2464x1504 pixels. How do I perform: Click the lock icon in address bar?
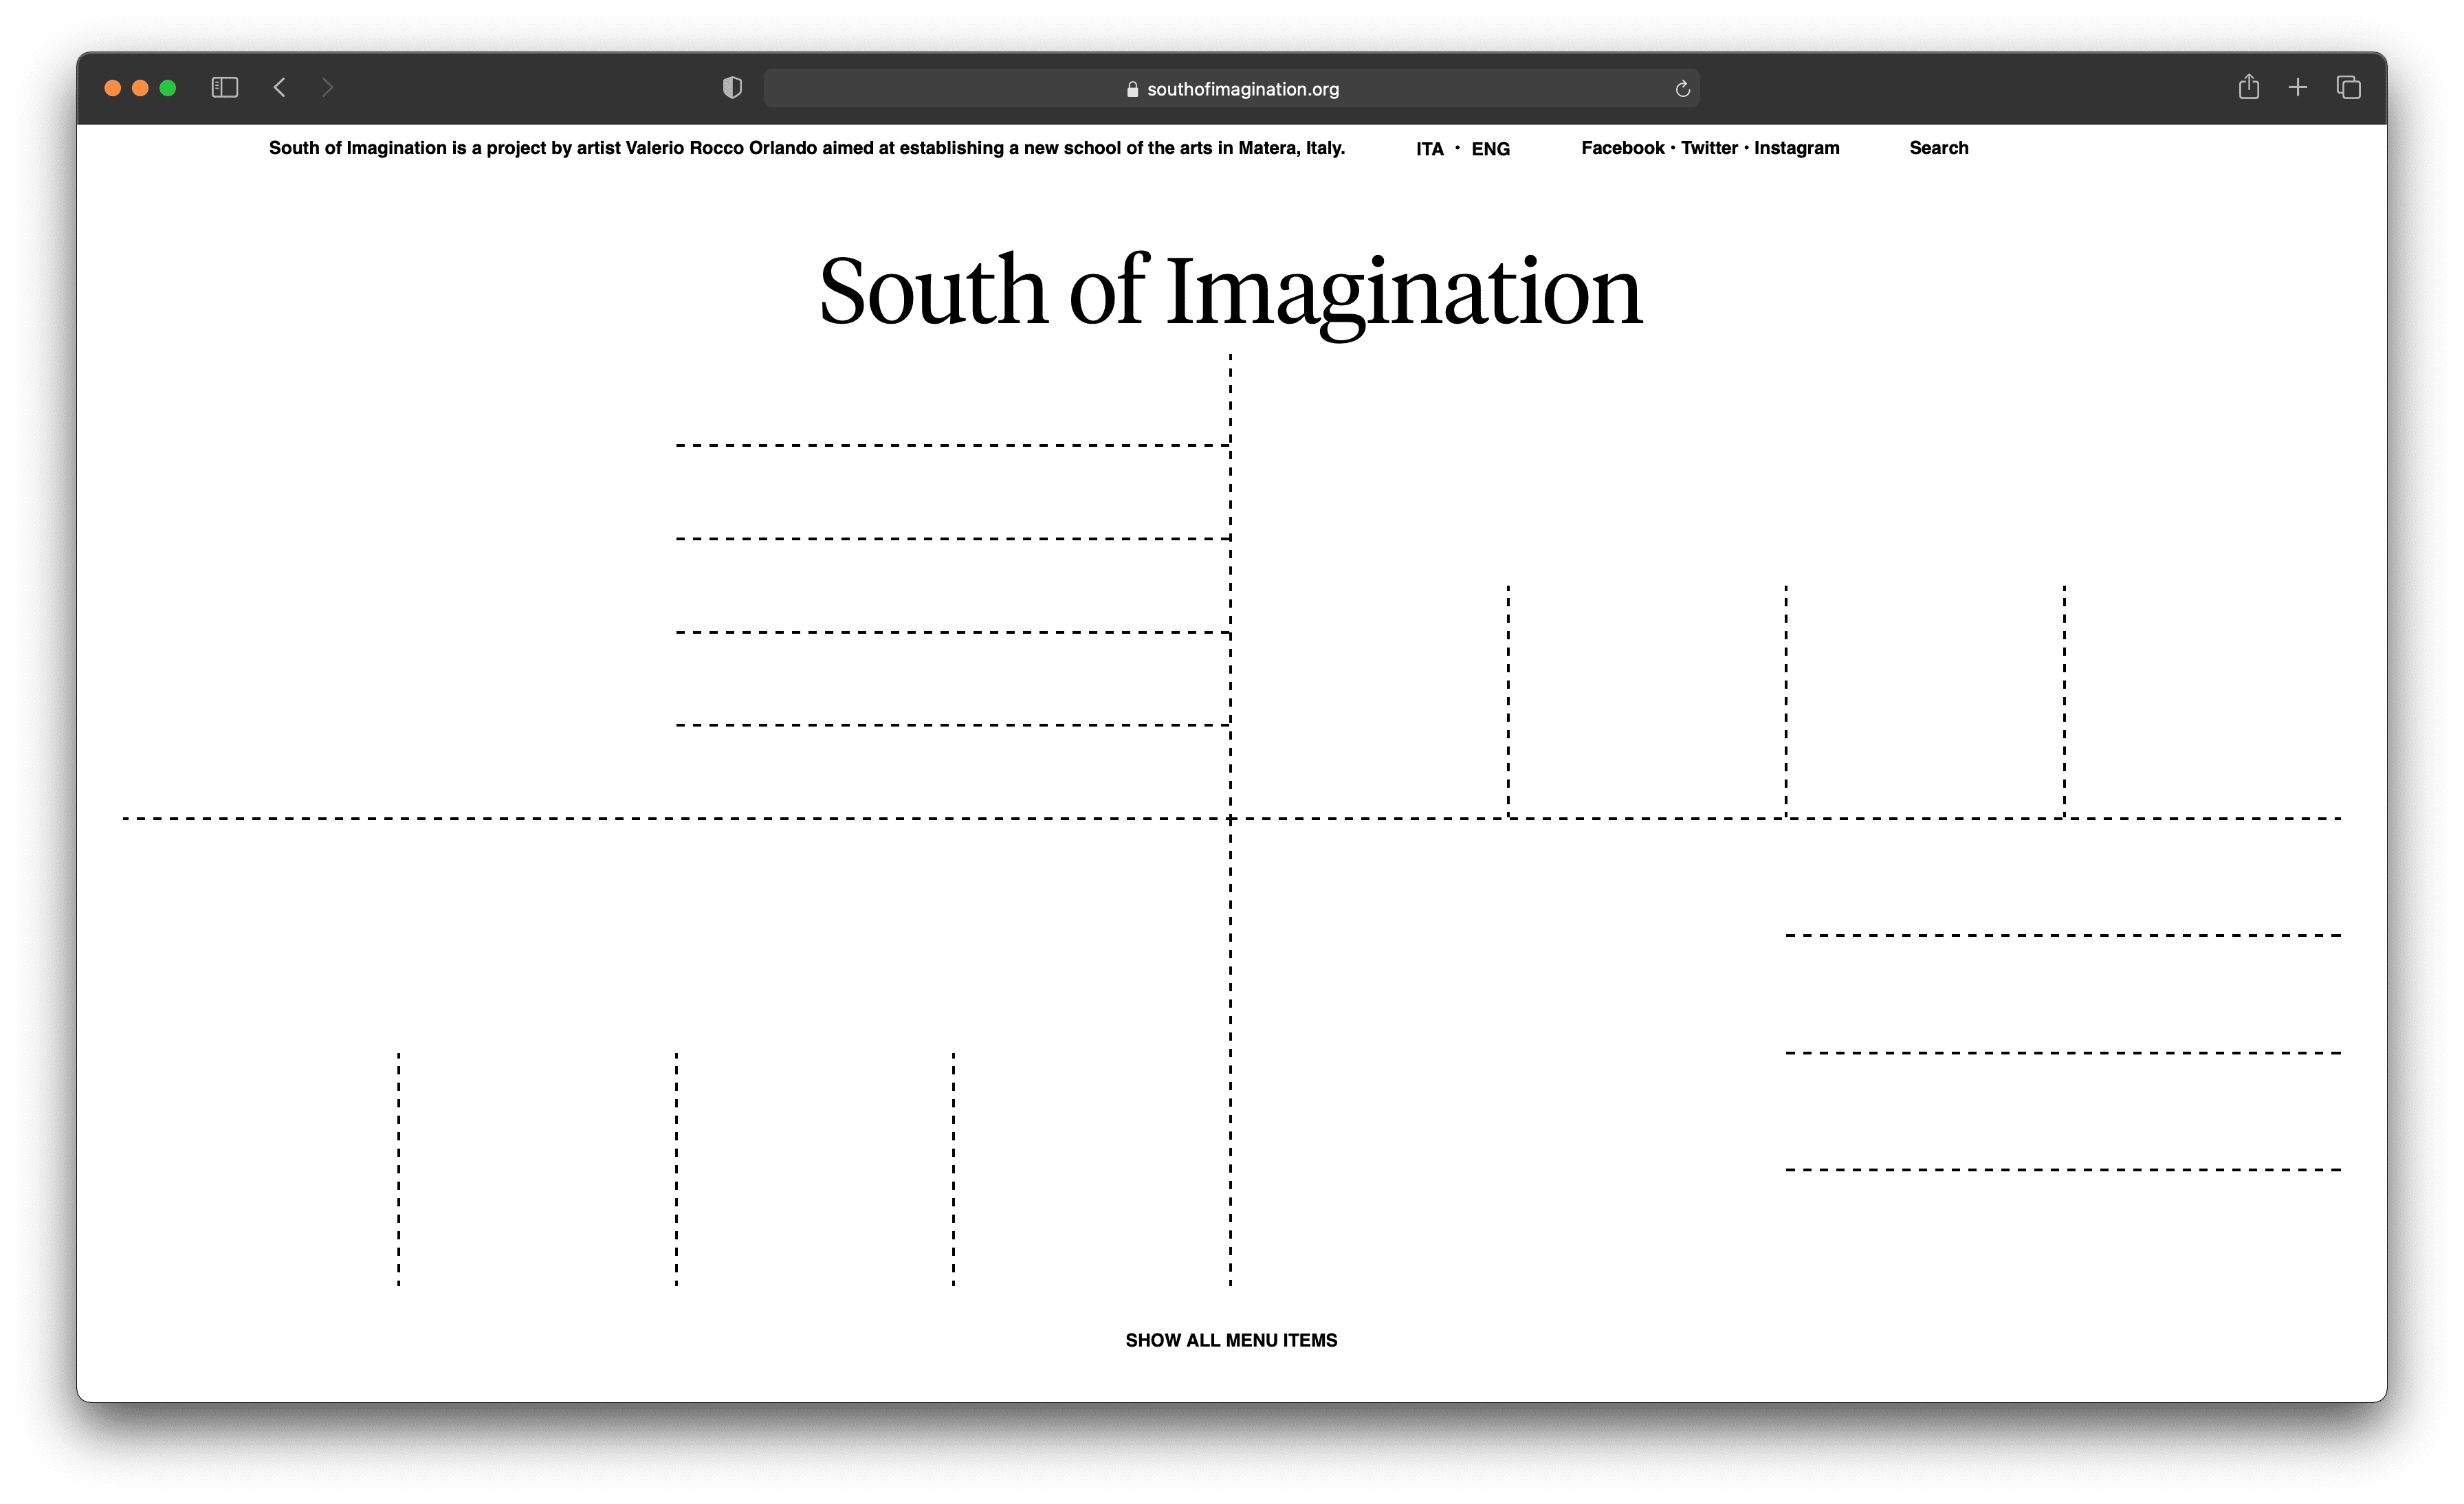(1132, 89)
